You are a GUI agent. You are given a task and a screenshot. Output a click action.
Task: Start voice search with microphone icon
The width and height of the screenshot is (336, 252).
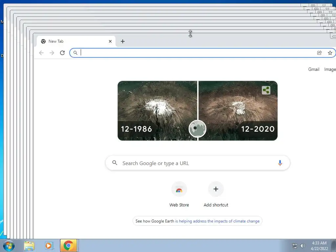pyautogui.click(x=280, y=163)
